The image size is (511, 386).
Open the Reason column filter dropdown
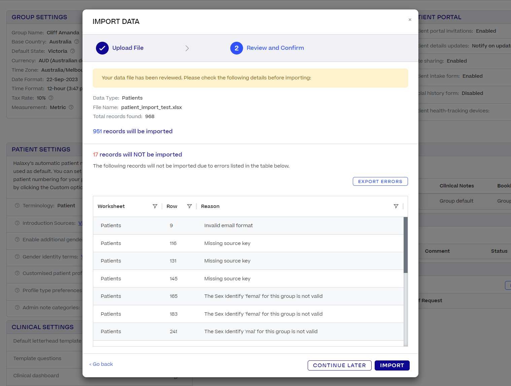click(396, 206)
